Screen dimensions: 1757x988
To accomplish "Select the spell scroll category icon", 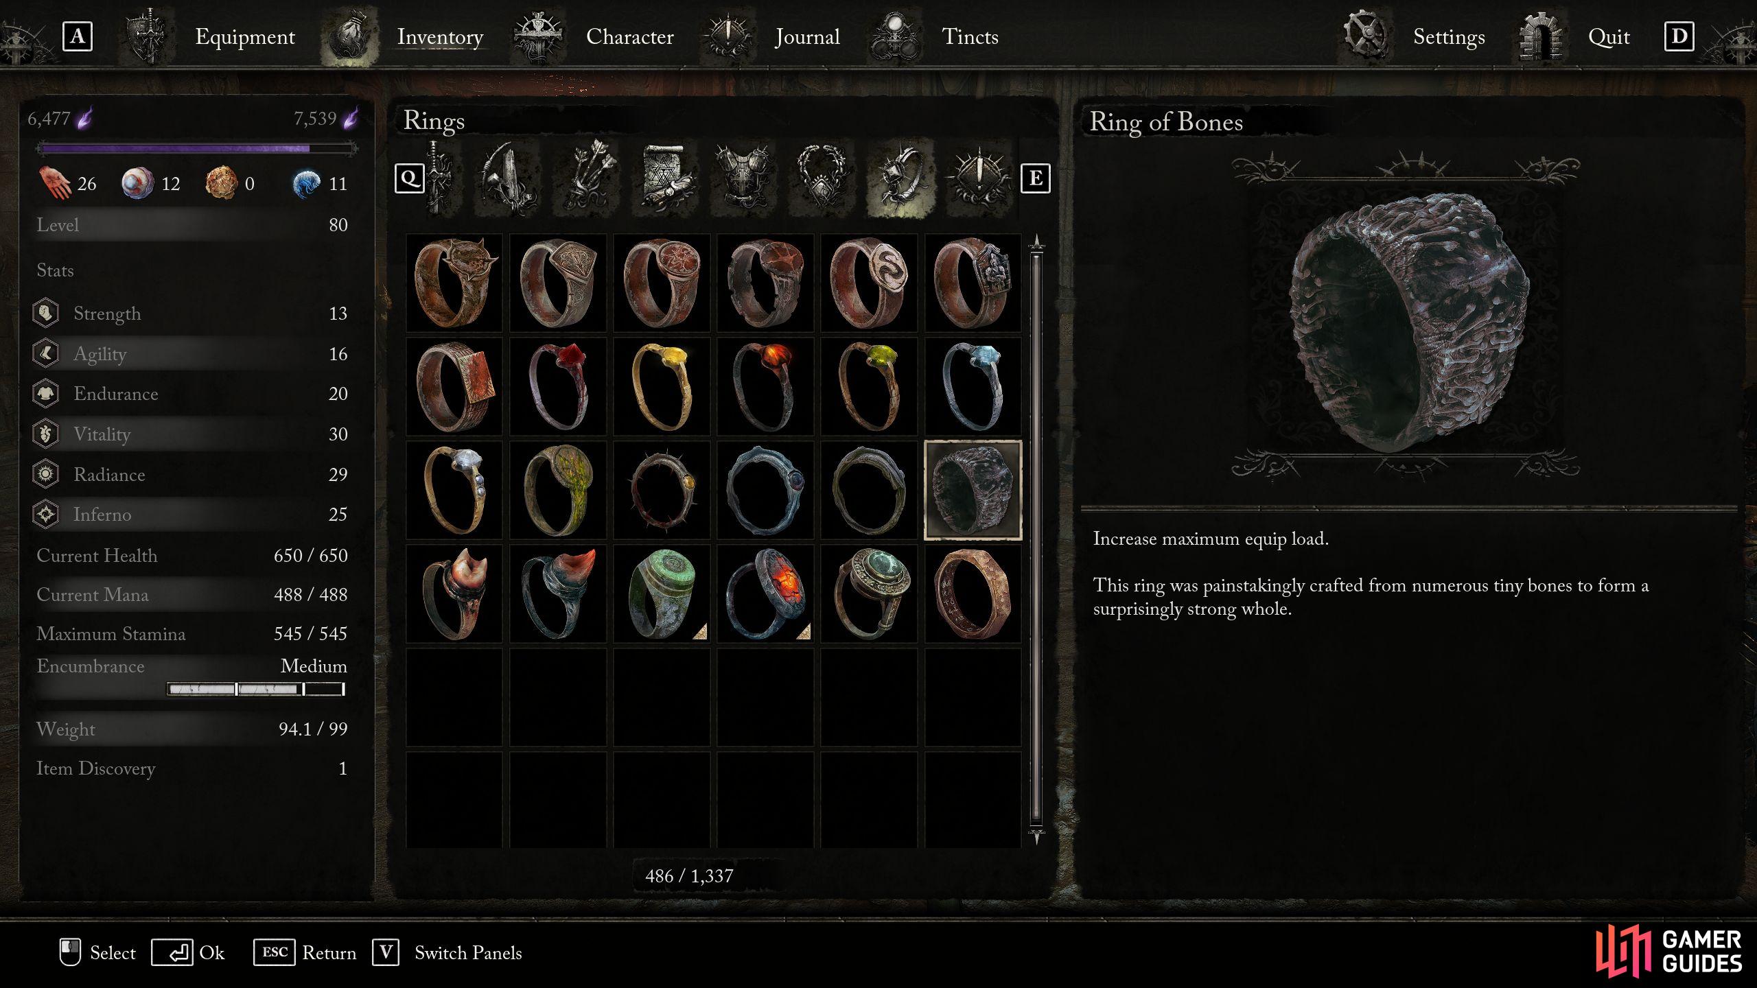I will click(664, 178).
